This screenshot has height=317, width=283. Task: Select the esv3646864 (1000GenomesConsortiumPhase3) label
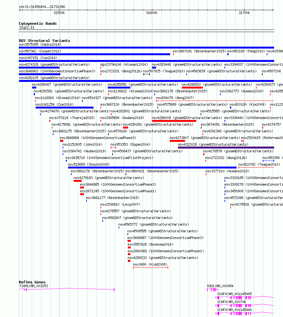[x=98, y=138]
